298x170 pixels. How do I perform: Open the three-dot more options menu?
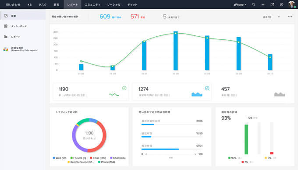[290, 17]
